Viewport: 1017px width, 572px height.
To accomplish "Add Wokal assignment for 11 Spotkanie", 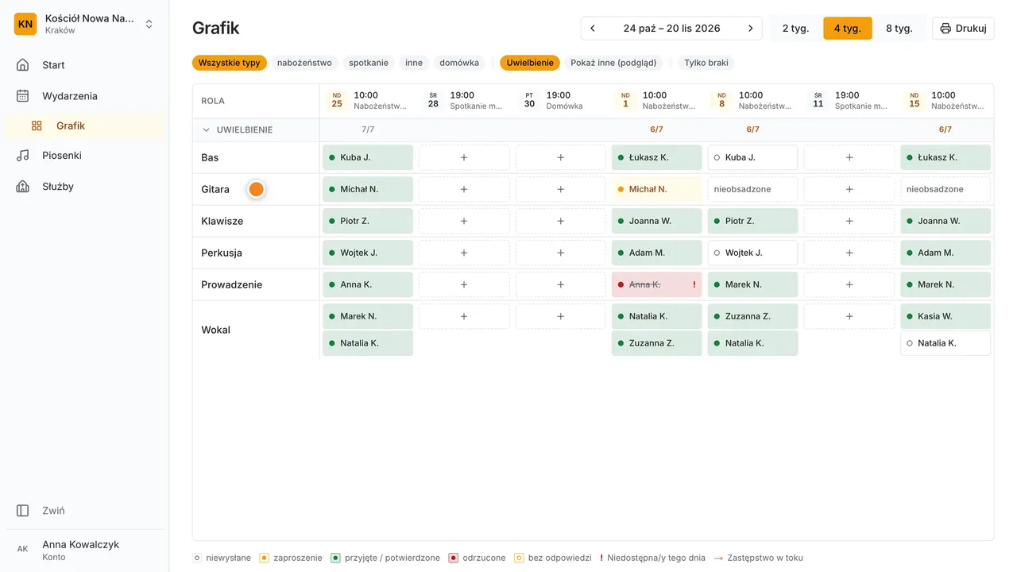I will [x=849, y=316].
